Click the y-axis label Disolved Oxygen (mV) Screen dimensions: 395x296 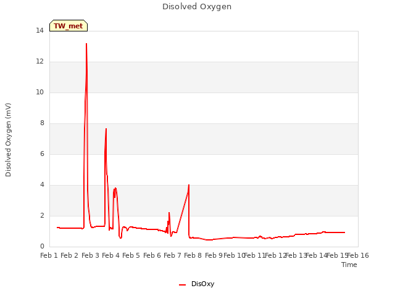click(x=8, y=140)
